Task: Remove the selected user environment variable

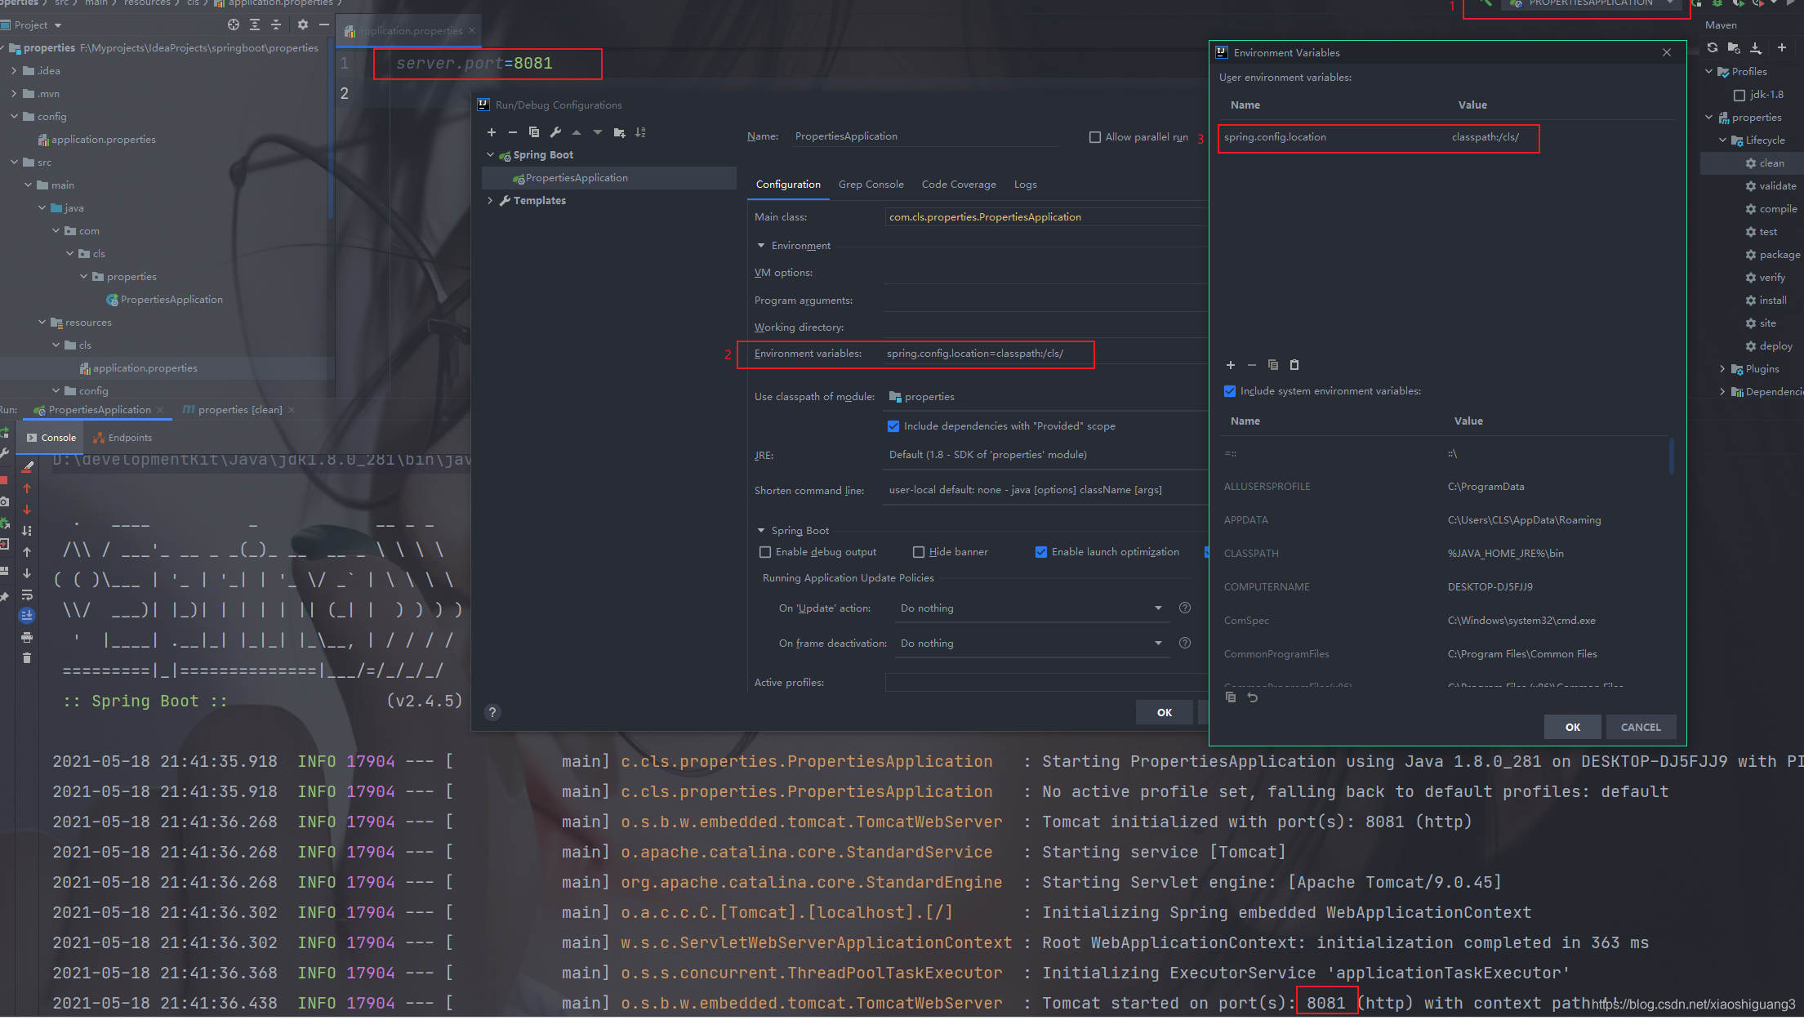Action: [1252, 365]
